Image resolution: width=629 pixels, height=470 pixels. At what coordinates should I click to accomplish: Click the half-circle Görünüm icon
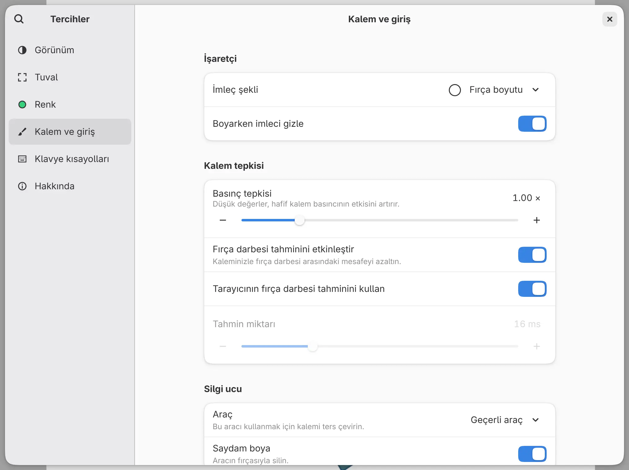pyautogui.click(x=22, y=50)
